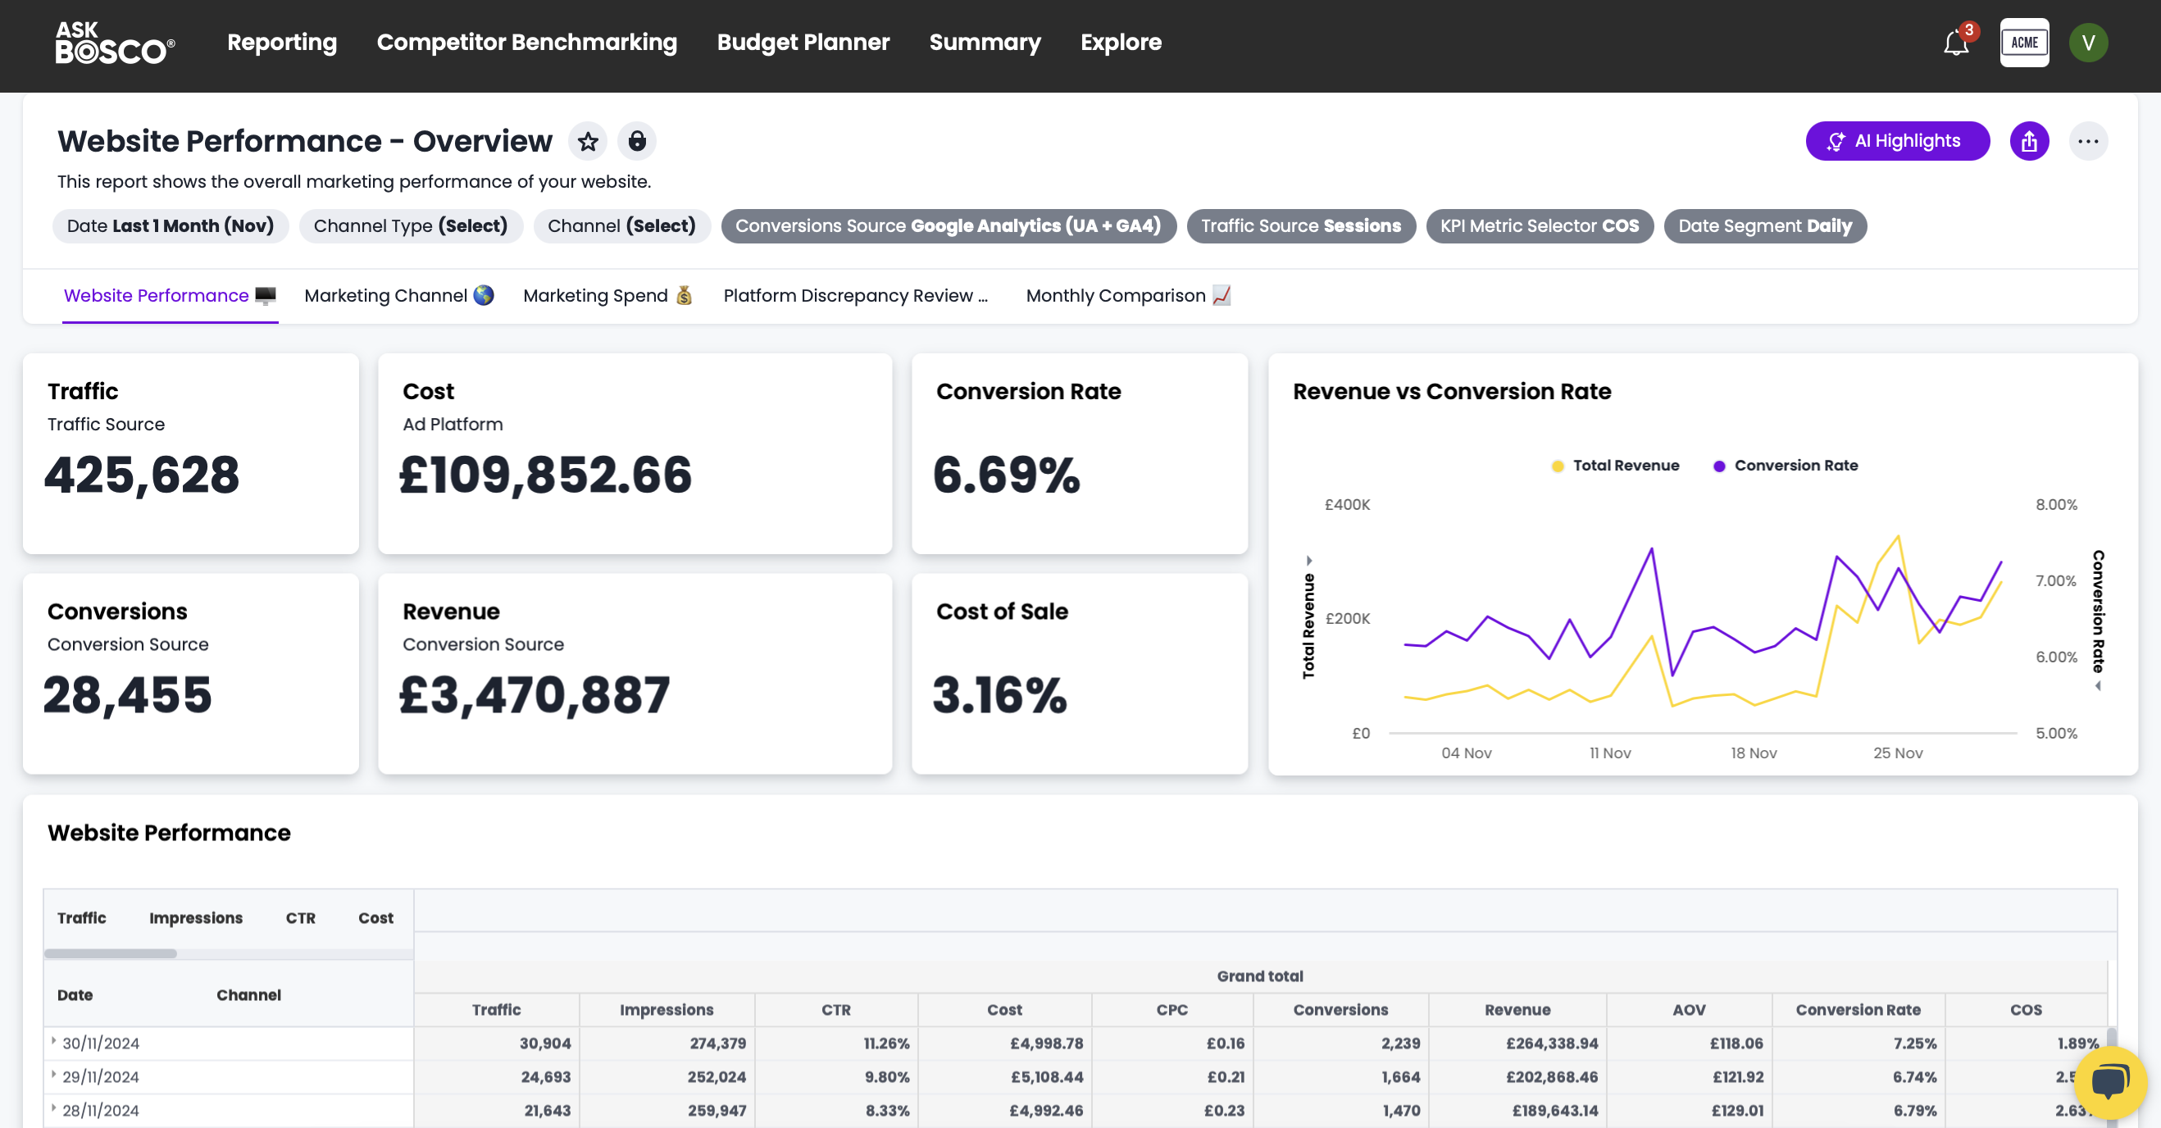The height and width of the screenshot is (1128, 2161).
Task: Click the AskBosco logo
Action: (x=115, y=43)
